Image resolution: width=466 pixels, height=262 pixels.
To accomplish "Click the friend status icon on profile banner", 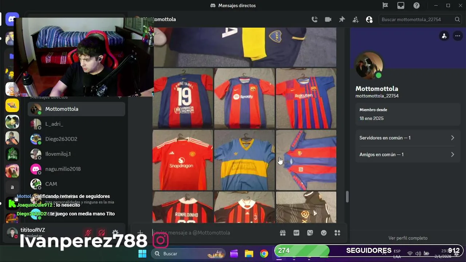I will coord(444,36).
